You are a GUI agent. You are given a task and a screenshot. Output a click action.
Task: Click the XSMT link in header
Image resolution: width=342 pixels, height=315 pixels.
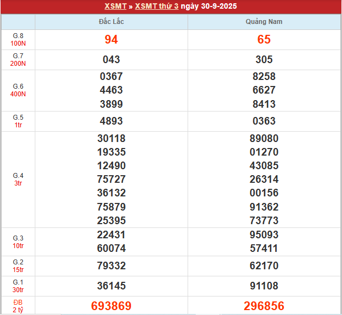pyautogui.click(x=115, y=6)
